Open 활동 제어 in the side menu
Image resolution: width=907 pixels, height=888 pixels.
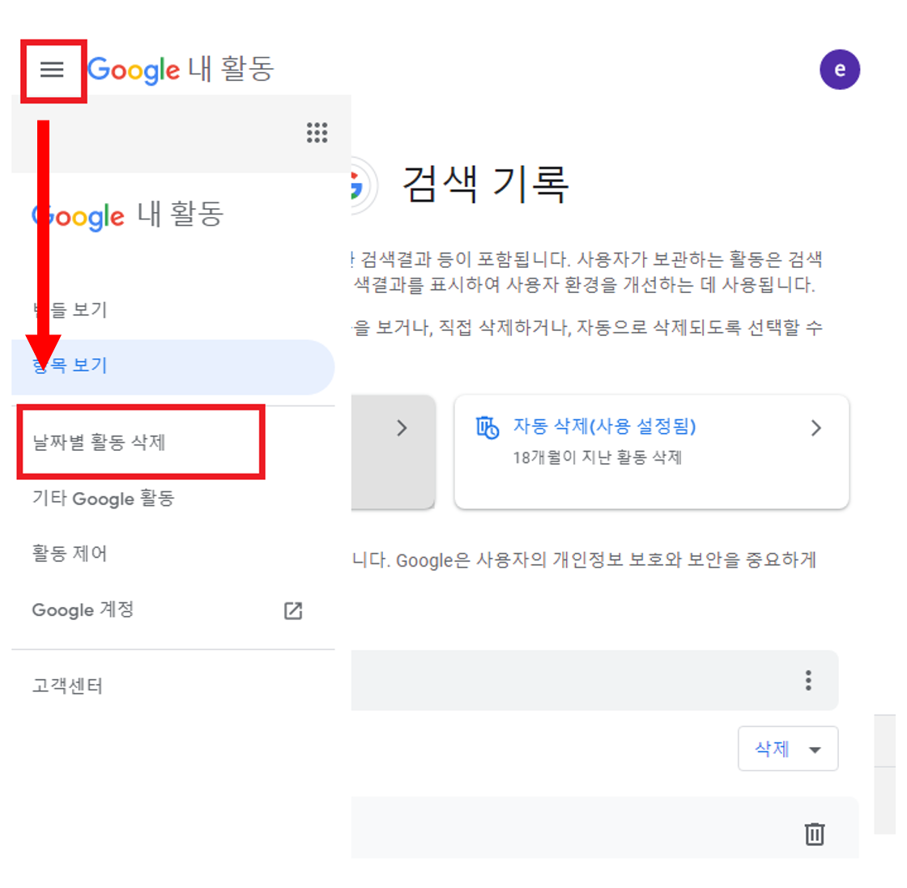70,554
